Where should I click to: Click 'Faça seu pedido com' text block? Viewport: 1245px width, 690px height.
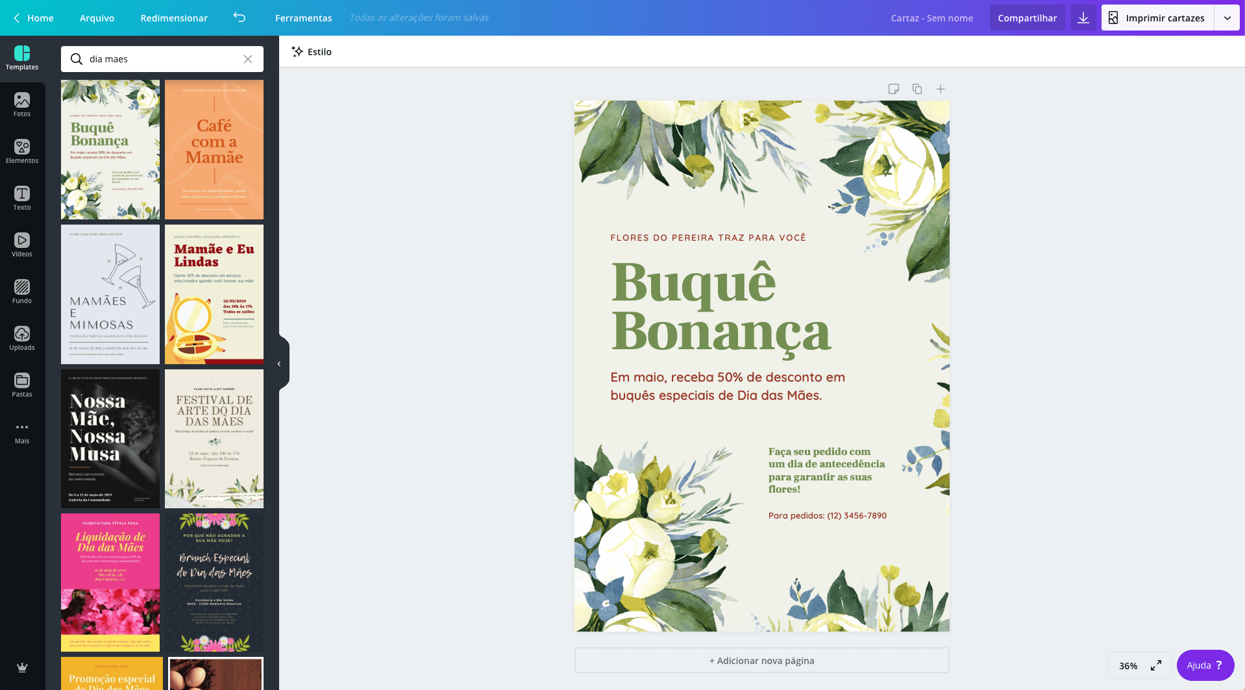[x=826, y=471]
